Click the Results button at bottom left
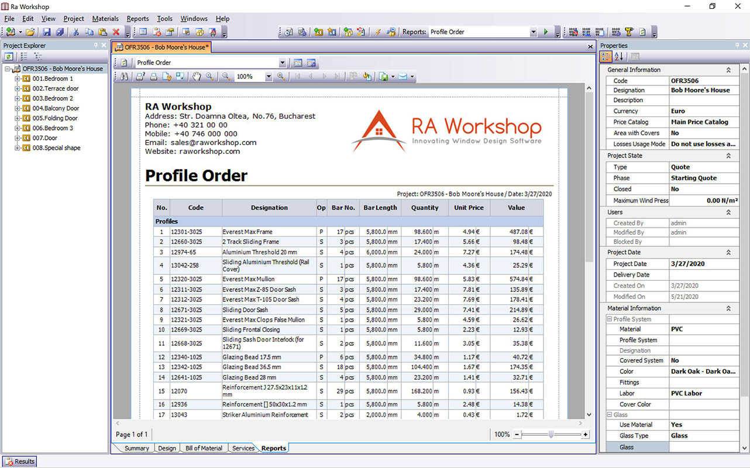Image resolution: width=750 pixels, height=468 pixels. [20, 462]
